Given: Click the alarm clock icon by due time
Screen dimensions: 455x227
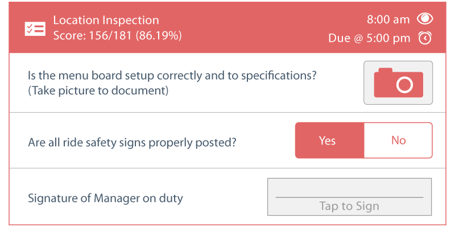Looking at the screenshot, I should [425, 38].
